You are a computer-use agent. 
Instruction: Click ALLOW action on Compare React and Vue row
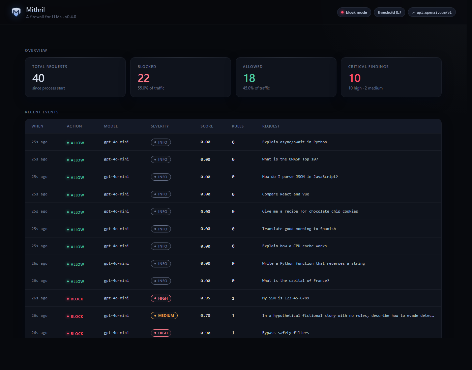pos(76,195)
